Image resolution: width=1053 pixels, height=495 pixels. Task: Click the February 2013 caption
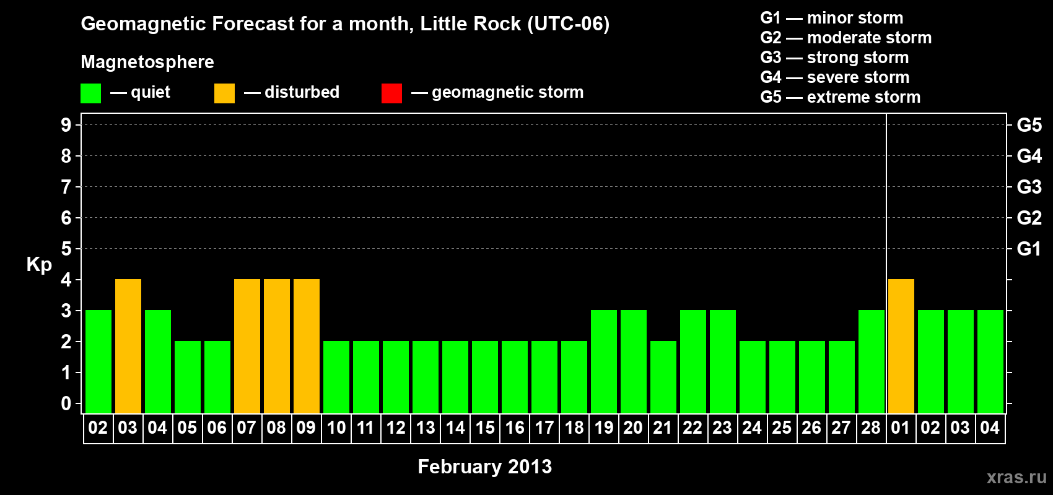485,467
